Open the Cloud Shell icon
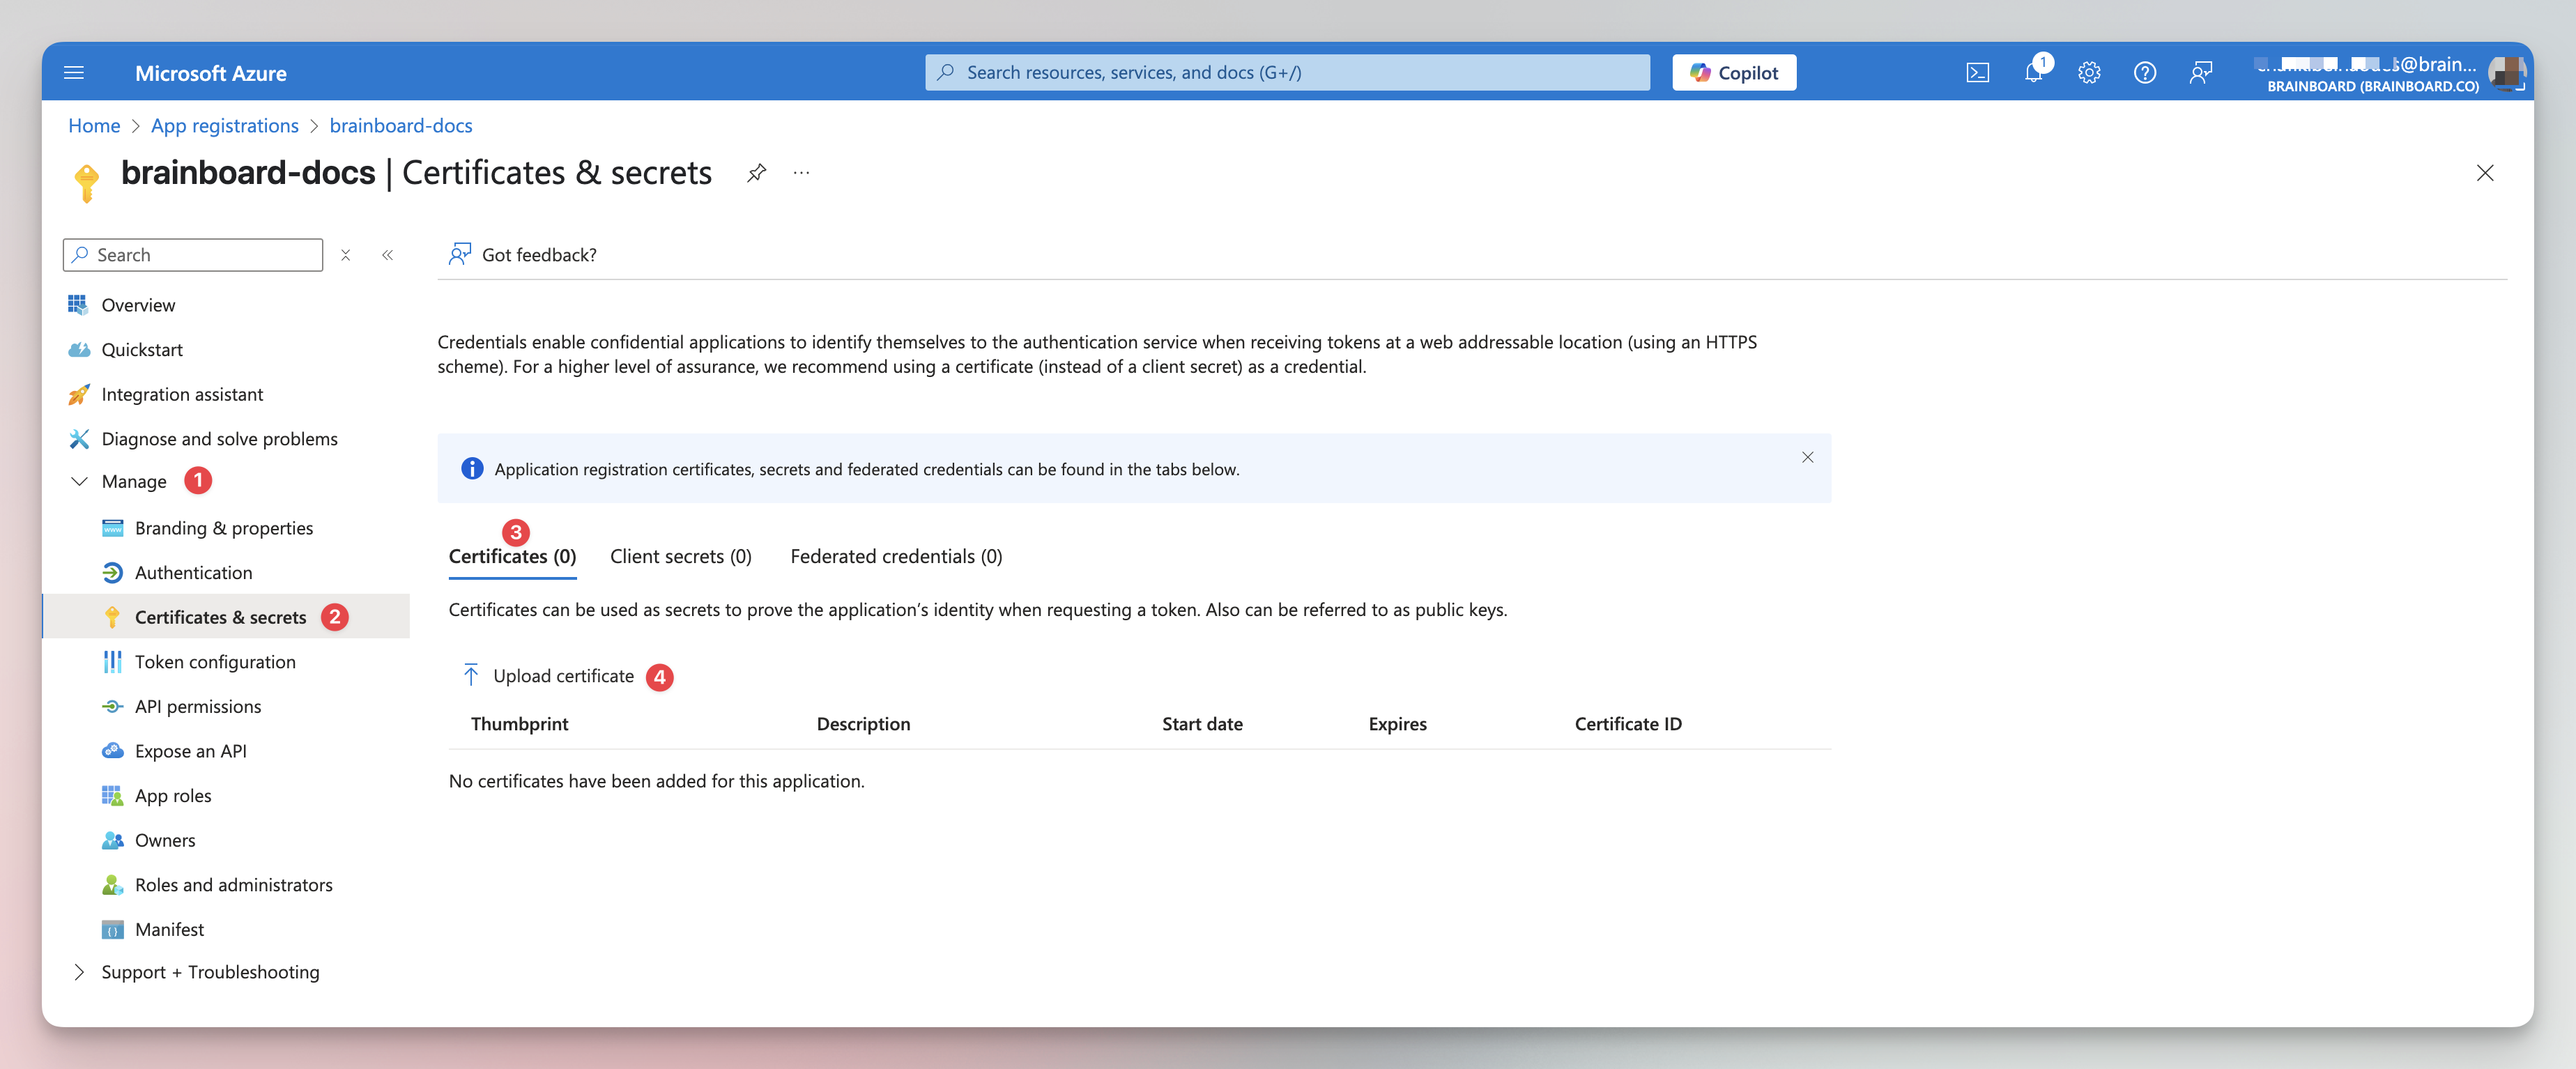This screenshot has width=2576, height=1069. 1977,72
